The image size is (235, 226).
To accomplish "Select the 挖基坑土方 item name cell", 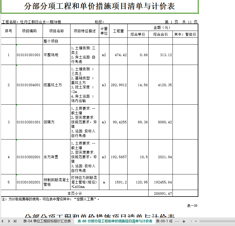I will click(57, 85).
